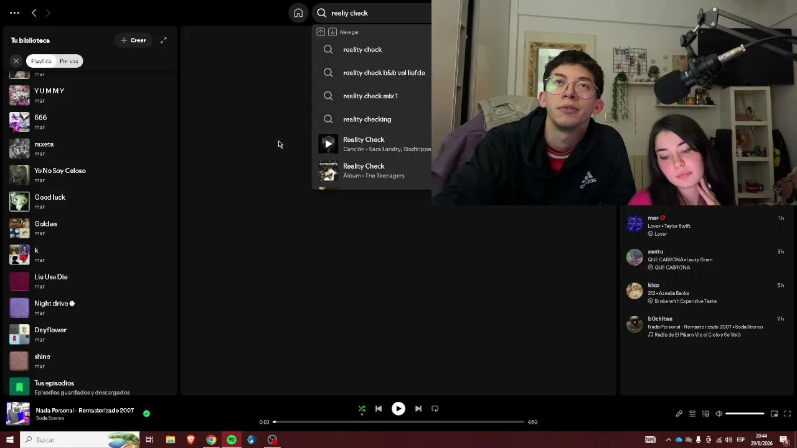The height and width of the screenshot is (448, 797).
Task: Go back with the left arrow
Action: click(34, 12)
